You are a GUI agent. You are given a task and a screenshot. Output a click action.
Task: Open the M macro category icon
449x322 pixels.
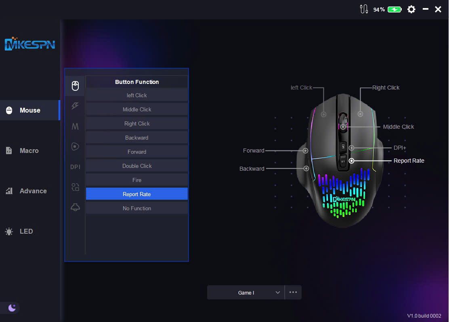pyautogui.click(x=75, y=126)
